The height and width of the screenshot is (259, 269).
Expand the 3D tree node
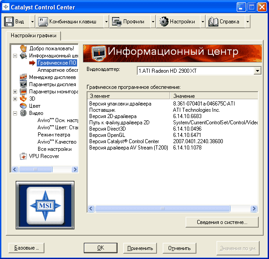(x=15, y=99)
